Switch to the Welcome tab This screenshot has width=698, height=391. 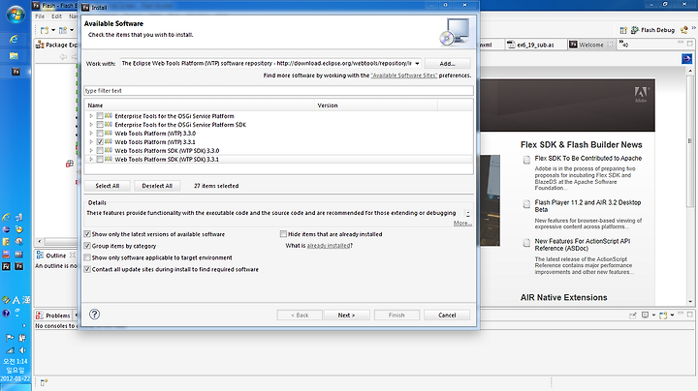point(591,45)
